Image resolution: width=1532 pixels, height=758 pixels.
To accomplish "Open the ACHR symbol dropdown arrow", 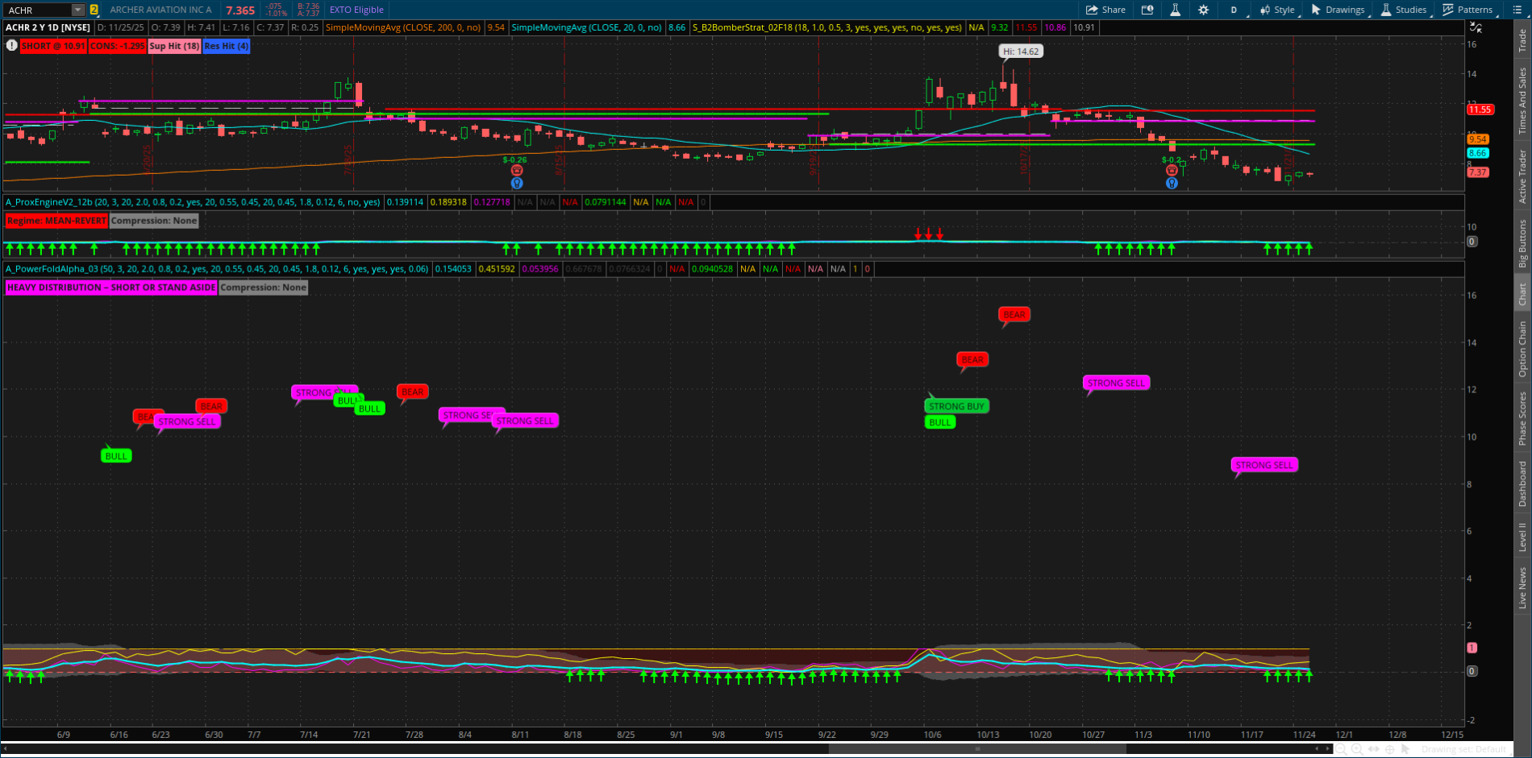I will [x=78, y=10].
